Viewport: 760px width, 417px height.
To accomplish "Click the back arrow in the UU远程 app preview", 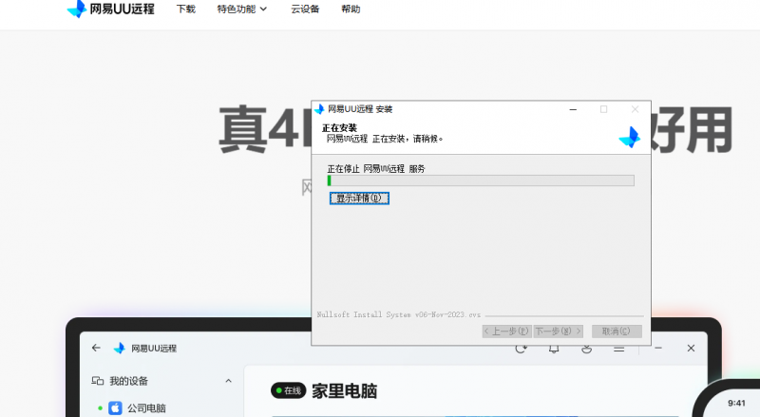I will tap(96, 348).
